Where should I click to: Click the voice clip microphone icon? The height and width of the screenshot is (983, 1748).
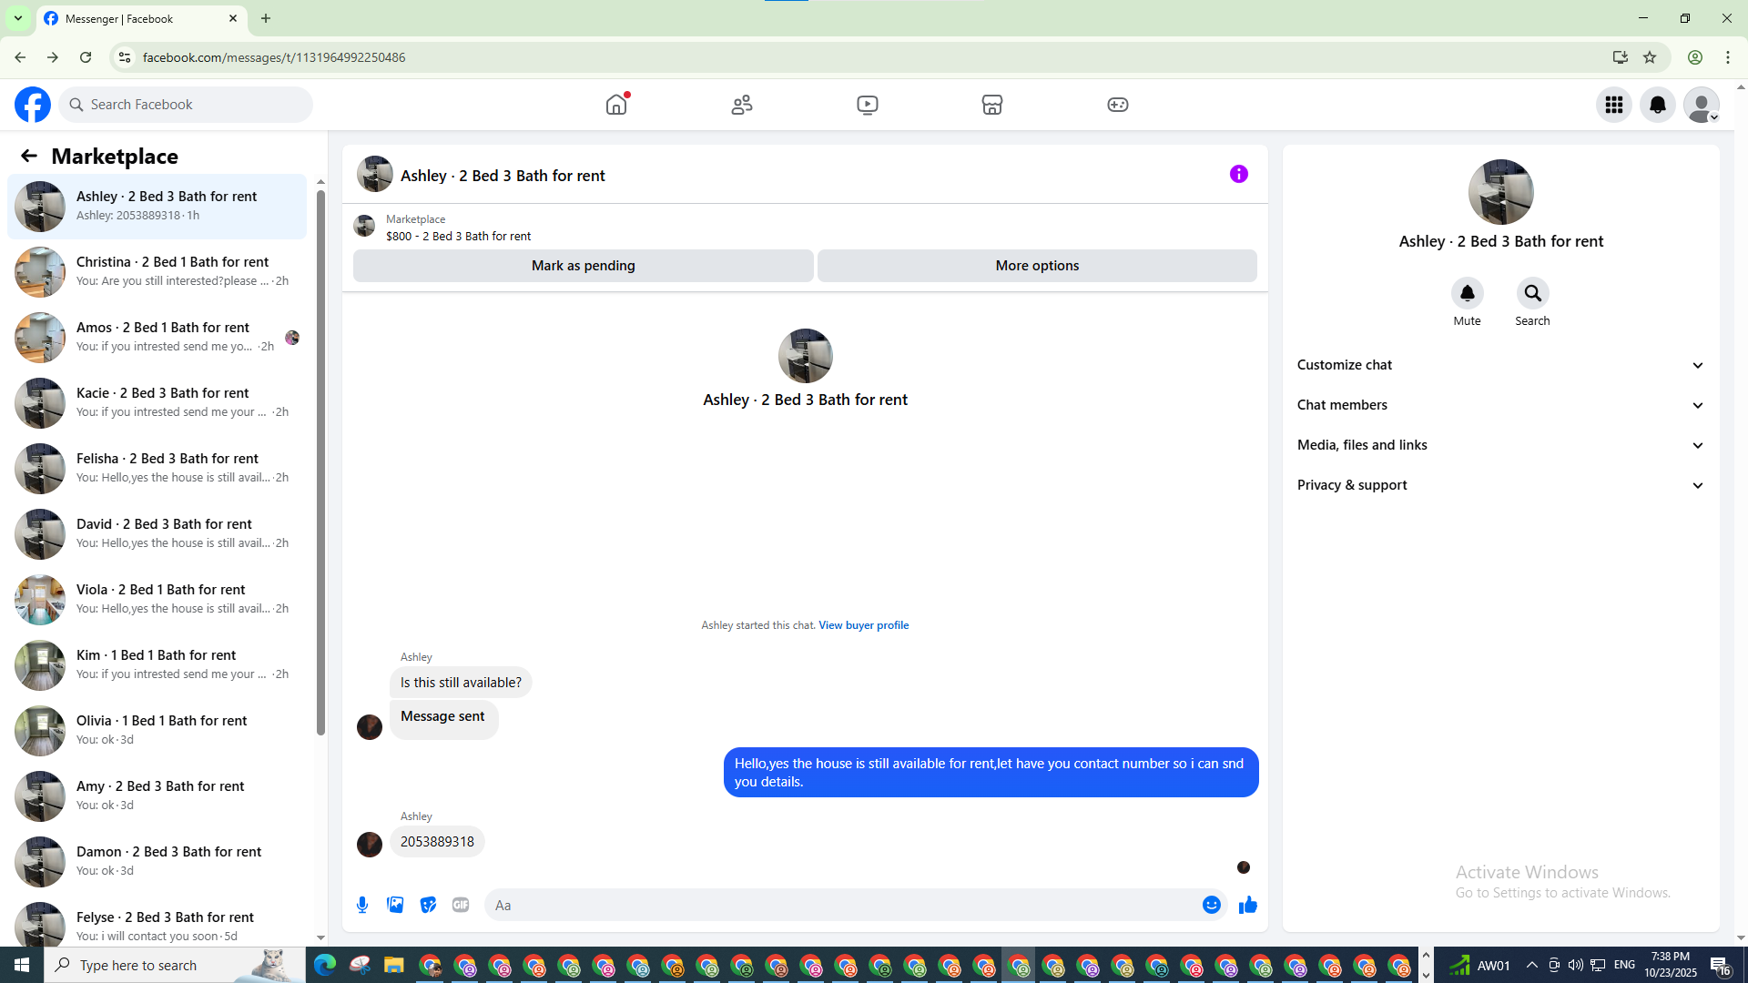362,905
